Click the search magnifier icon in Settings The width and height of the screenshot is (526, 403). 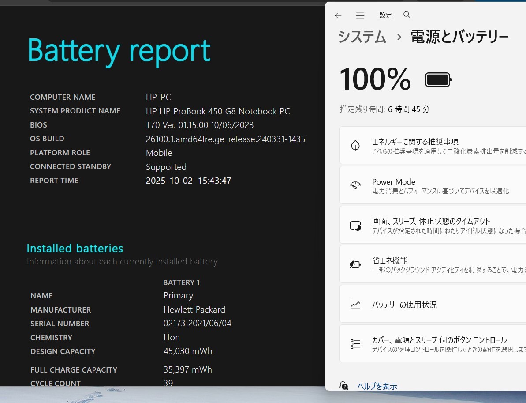(407, 15)
